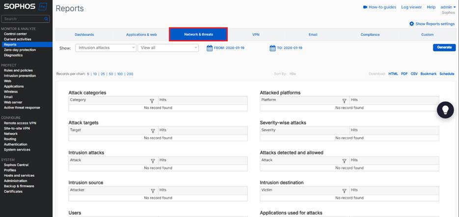Click the filter icon beside Attacker column
This screenshot has width=459, height=217.
tap(153, 191)
